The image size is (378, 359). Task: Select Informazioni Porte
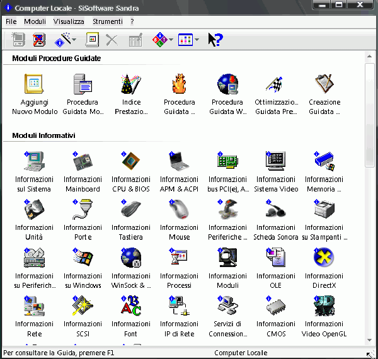pyautogui.click(x=83, y=220)
